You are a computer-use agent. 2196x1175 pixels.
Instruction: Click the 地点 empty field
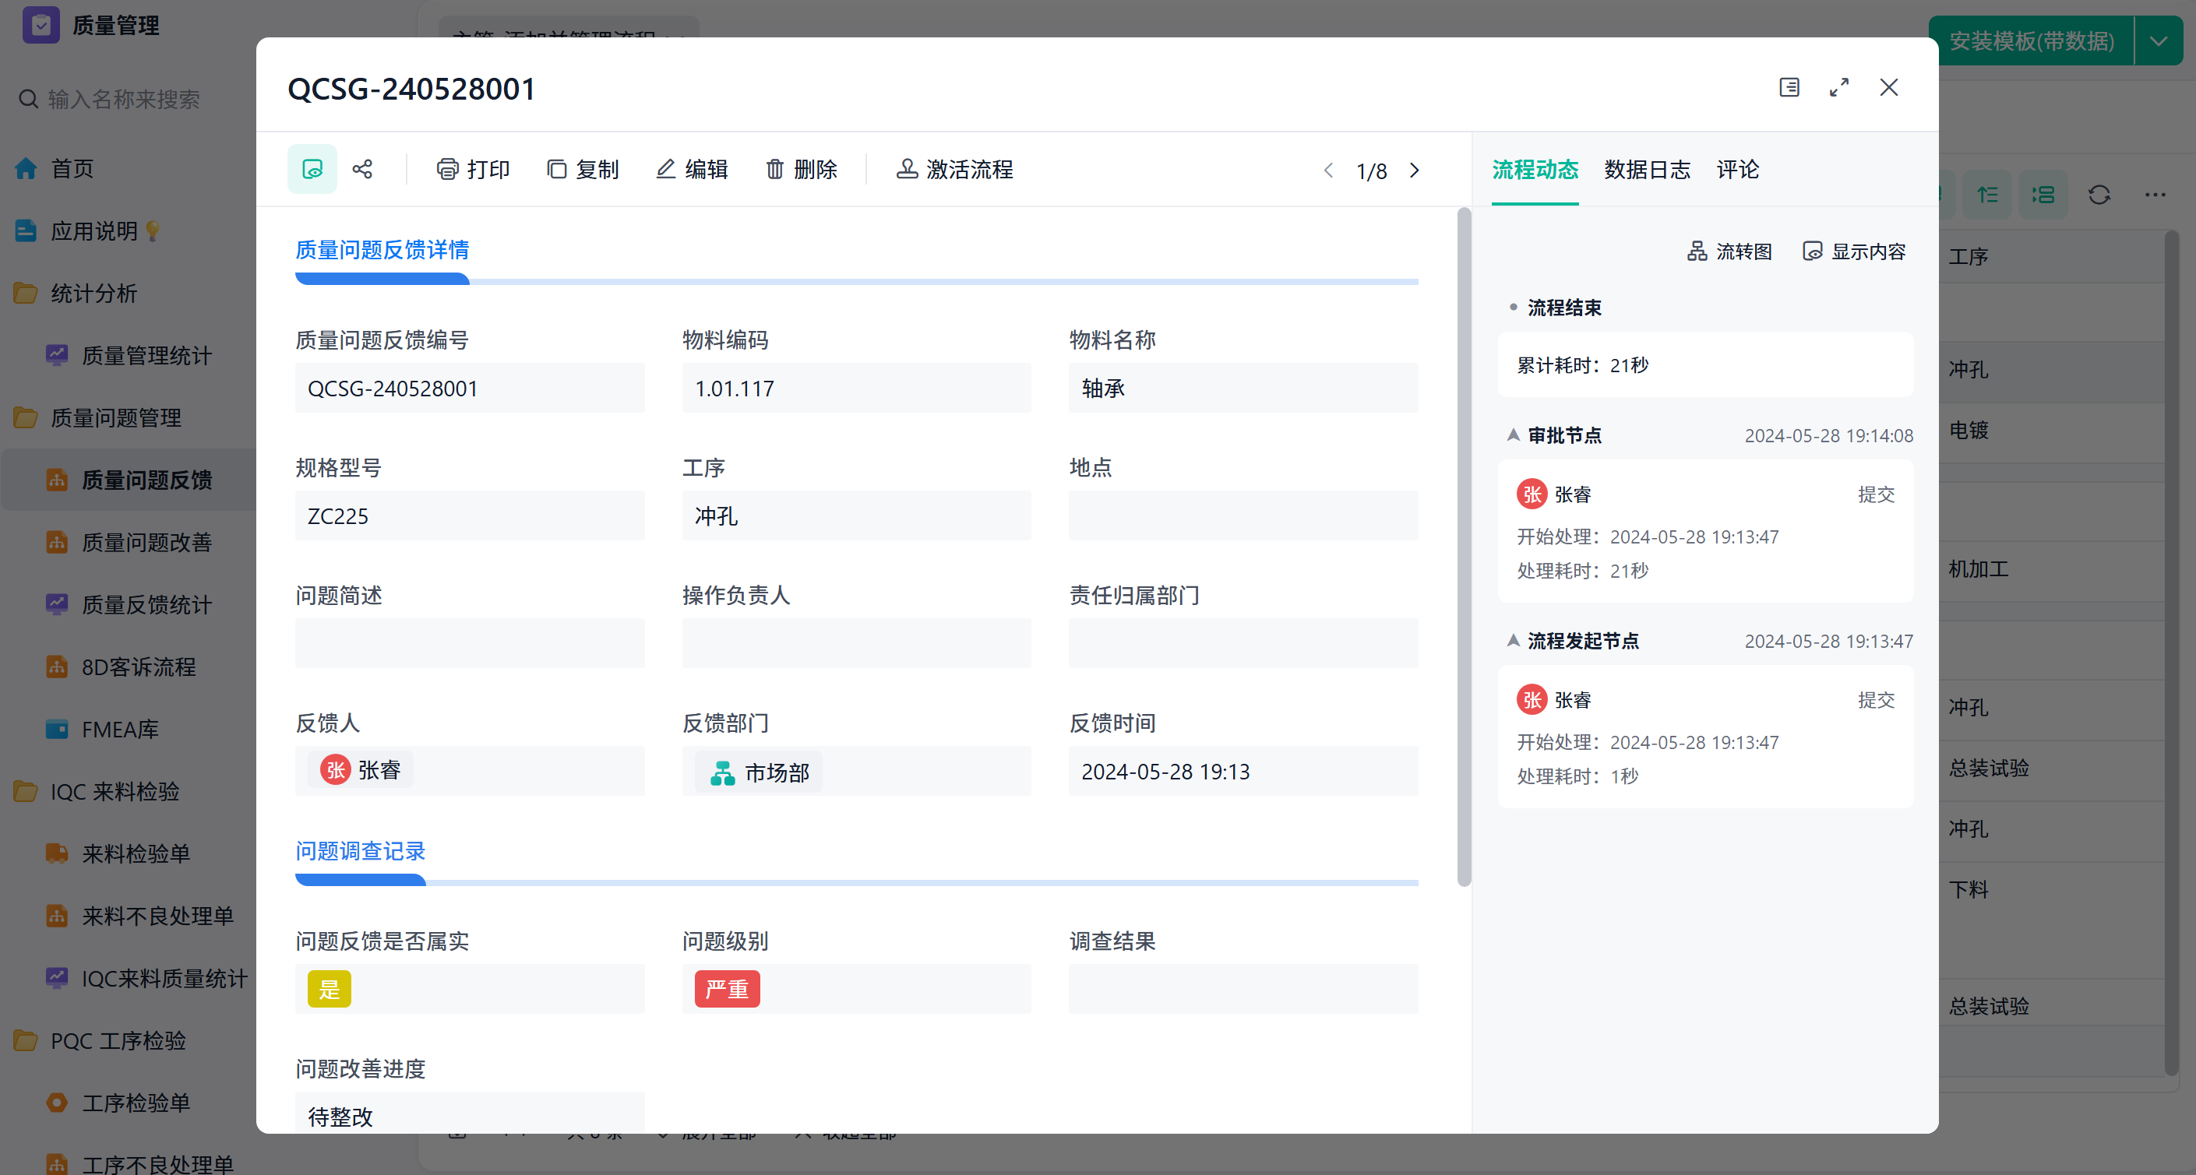(x=1243, y=515)
